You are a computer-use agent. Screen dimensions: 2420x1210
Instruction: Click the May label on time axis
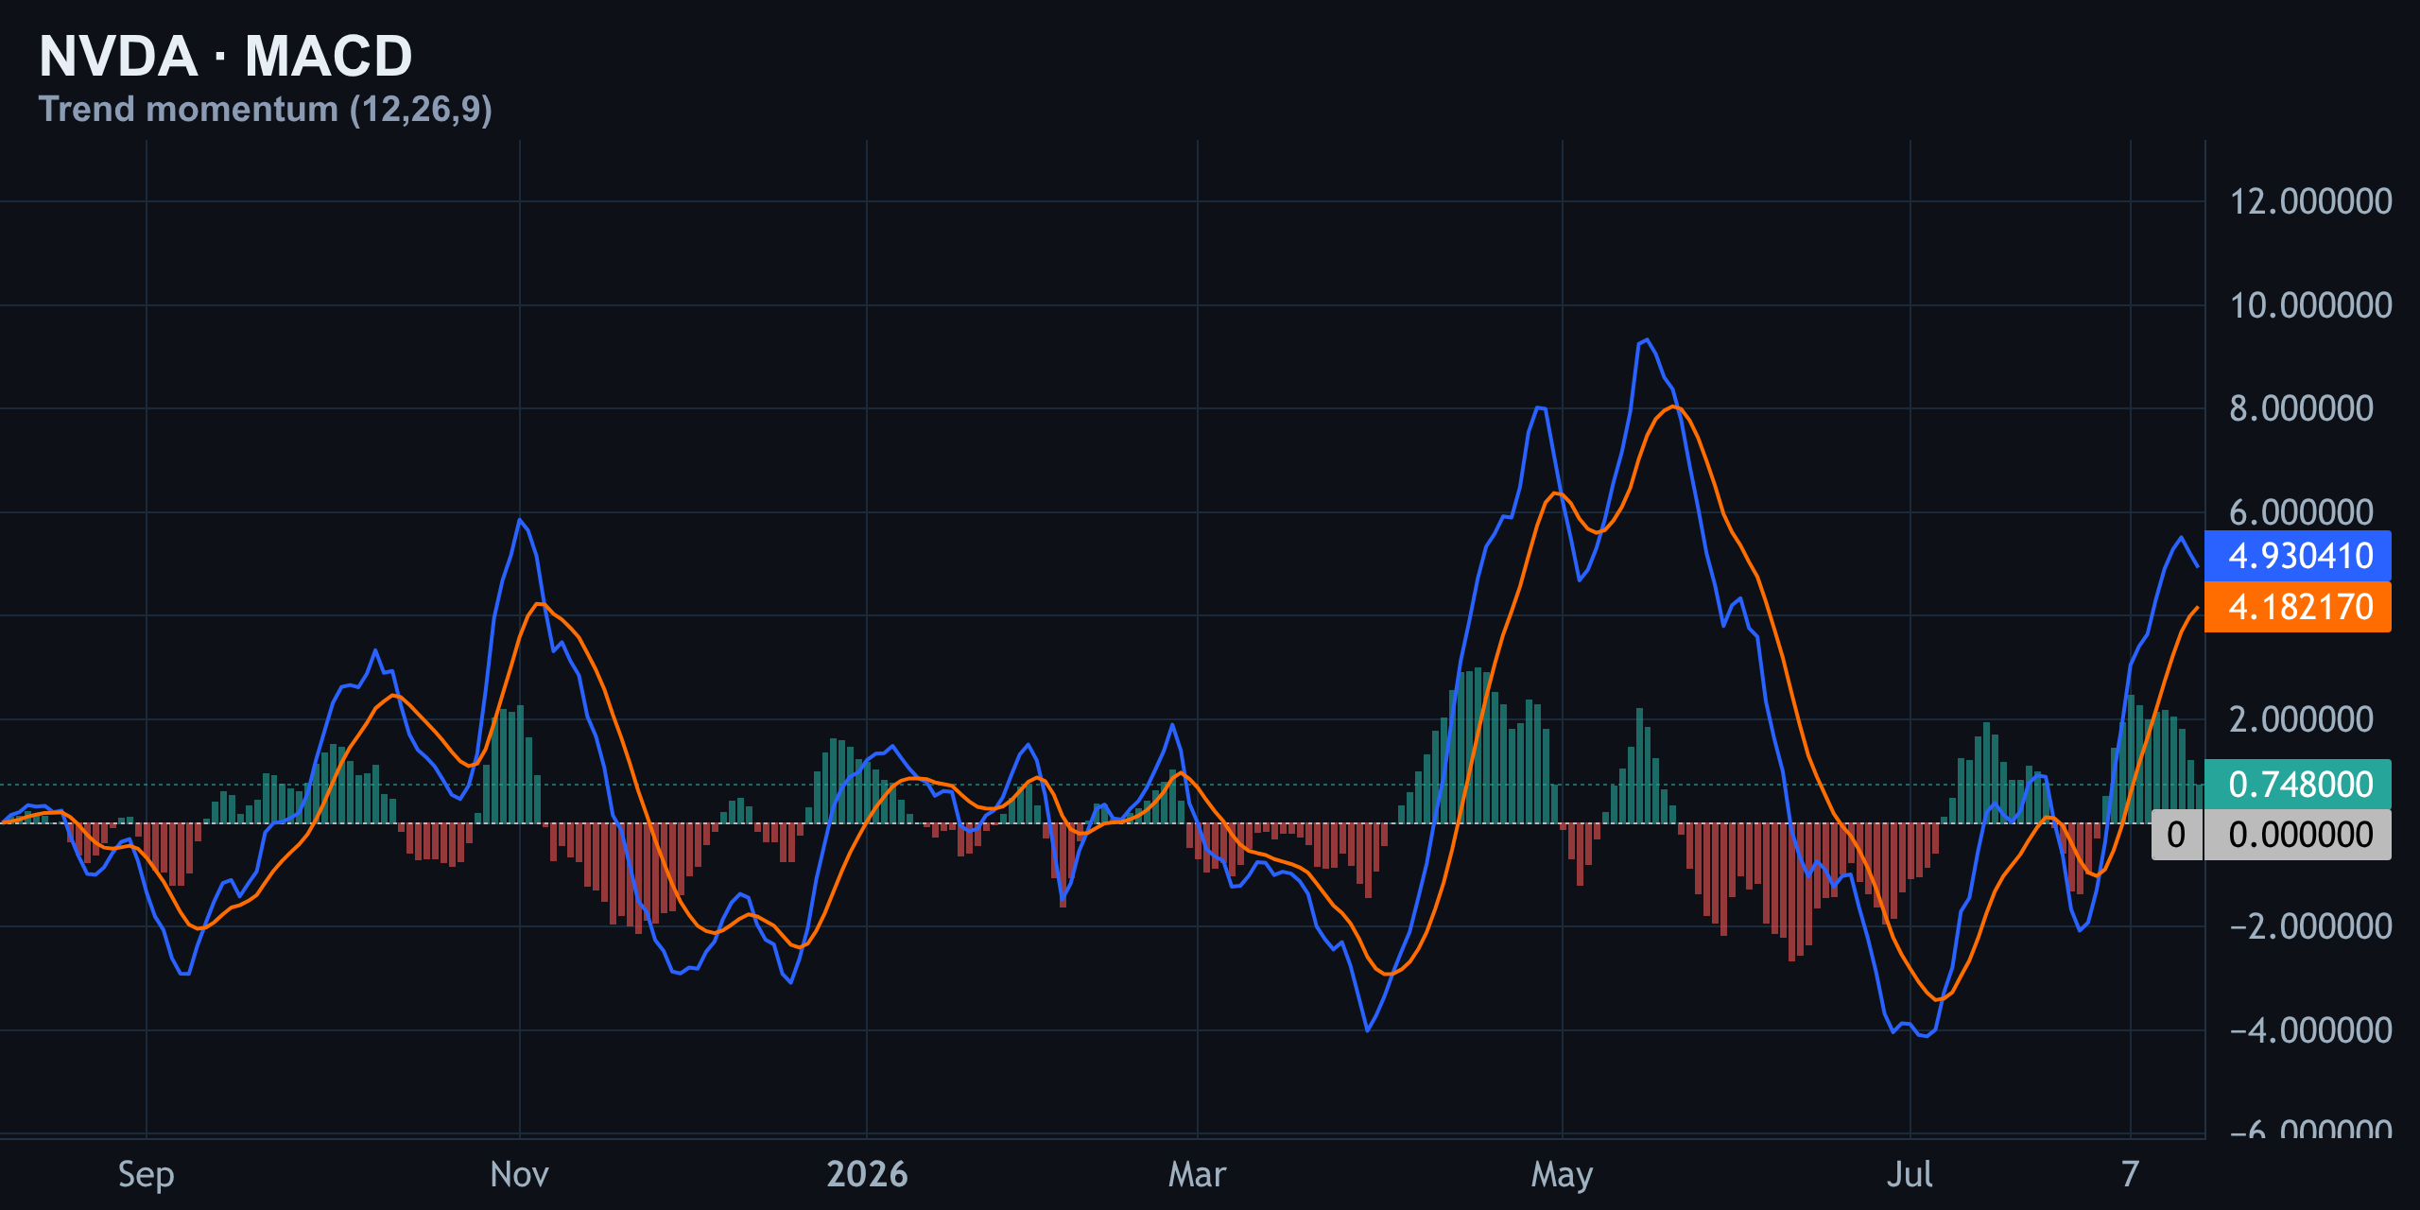[x=1562, y=1175]
